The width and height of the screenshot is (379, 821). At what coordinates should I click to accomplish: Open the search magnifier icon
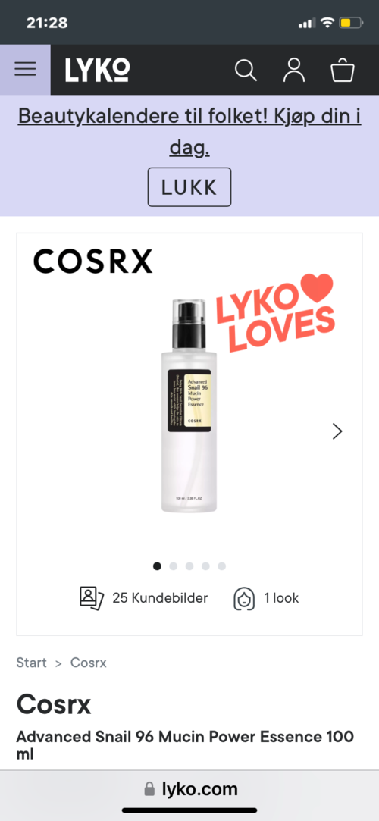[x=246, y=71]
